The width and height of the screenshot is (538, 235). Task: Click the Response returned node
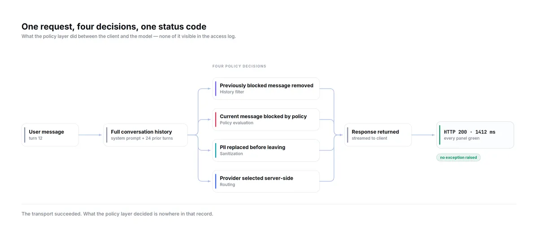point(378,135)
